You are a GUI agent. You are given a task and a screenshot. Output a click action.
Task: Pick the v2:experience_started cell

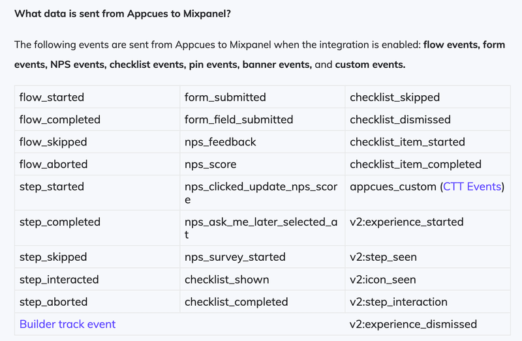pyautogui.click(x=428, y=228)
